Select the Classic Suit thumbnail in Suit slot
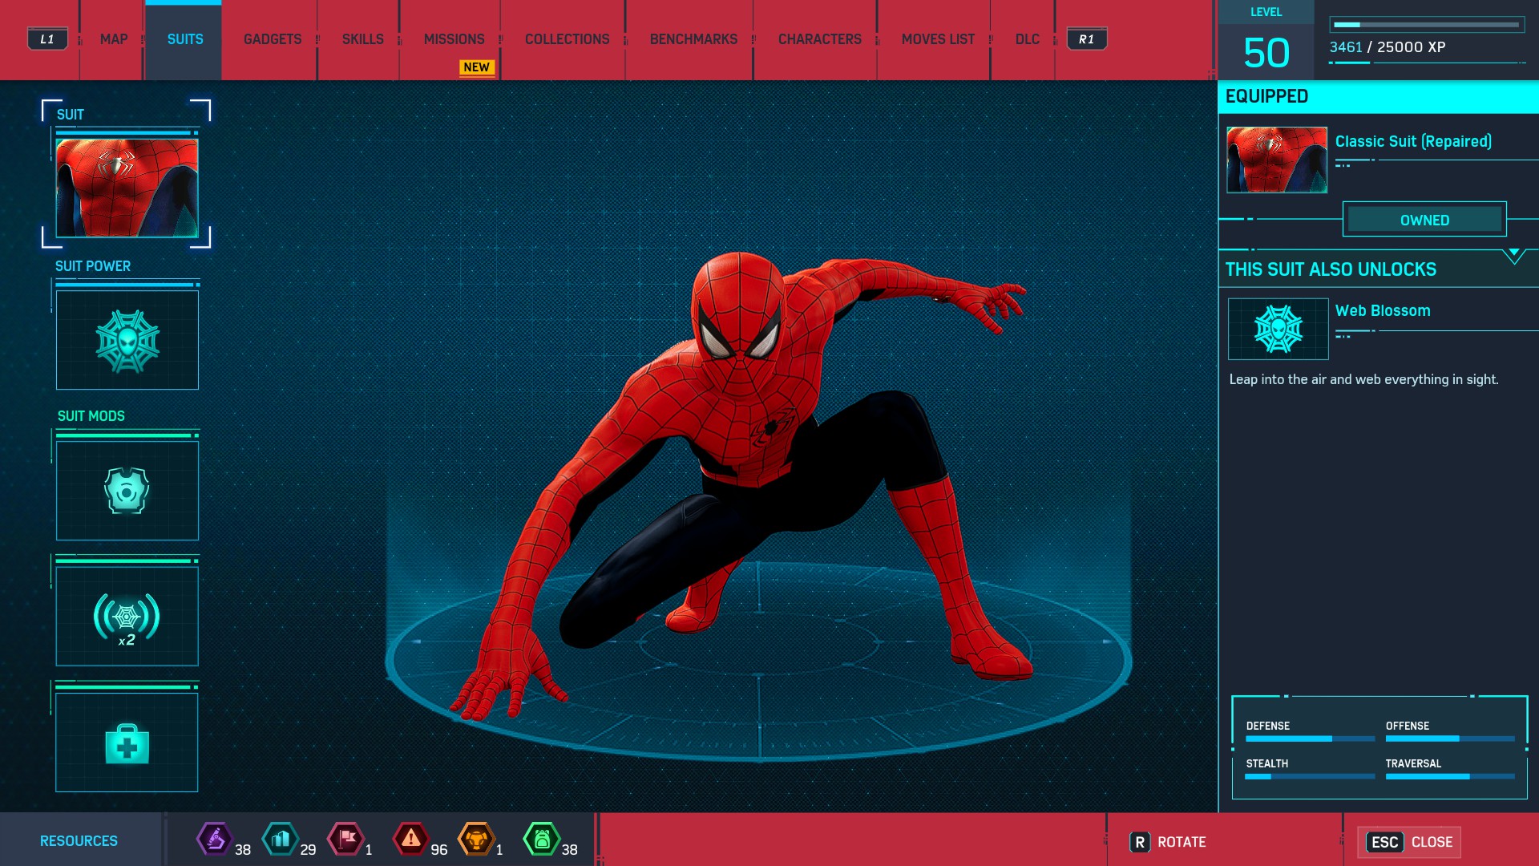 coord(127,188)
